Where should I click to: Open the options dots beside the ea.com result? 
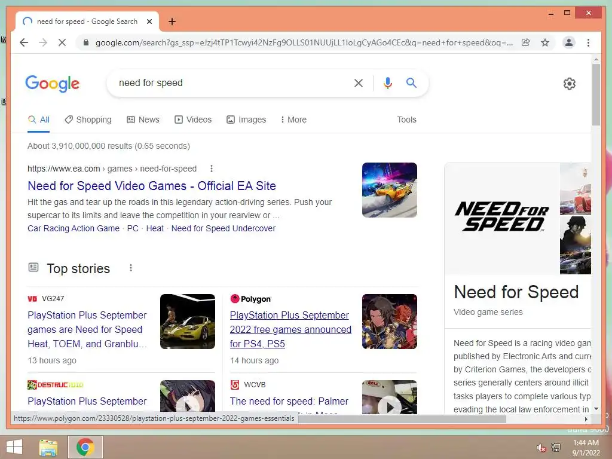pyautogui.click(x=211, y=169)
